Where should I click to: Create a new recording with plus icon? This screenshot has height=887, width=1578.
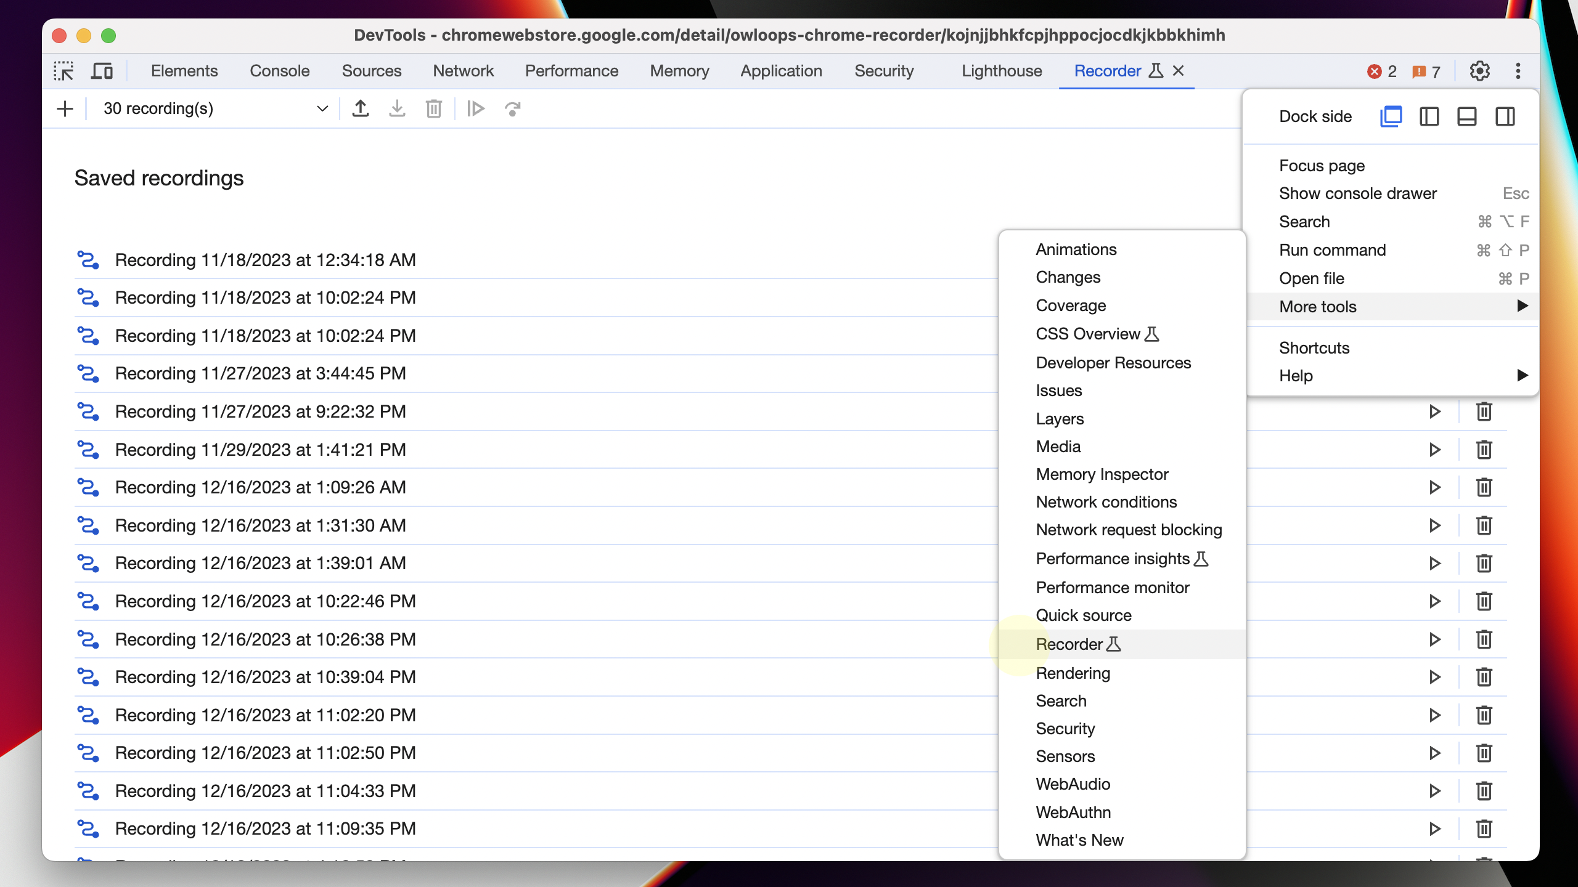65,109
